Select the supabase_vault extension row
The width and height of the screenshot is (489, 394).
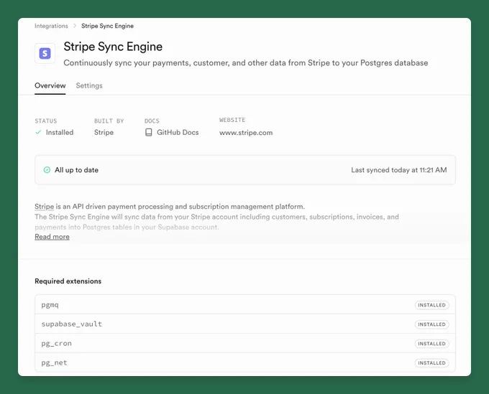pos(245,324)
